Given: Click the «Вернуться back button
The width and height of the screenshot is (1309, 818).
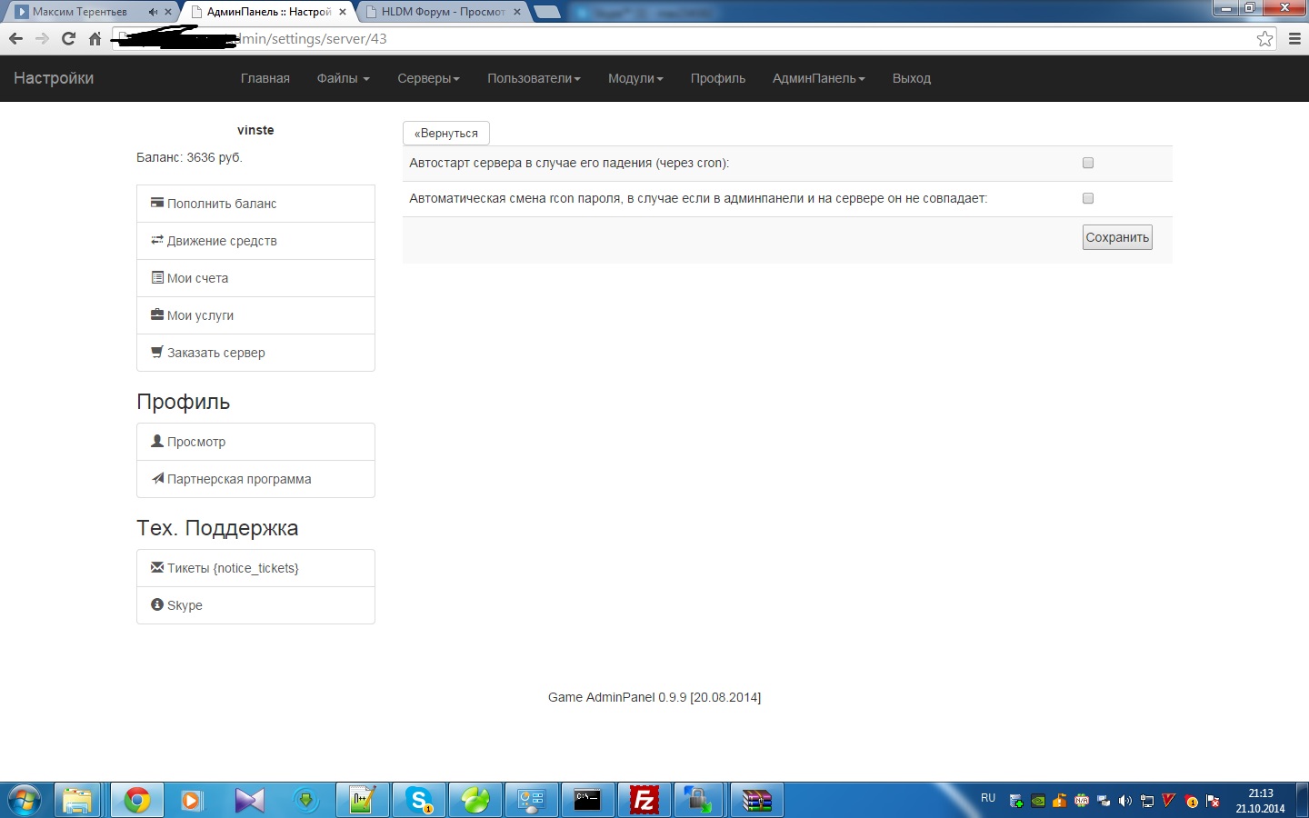Looking at the screenshot, I should click(446, 133).
